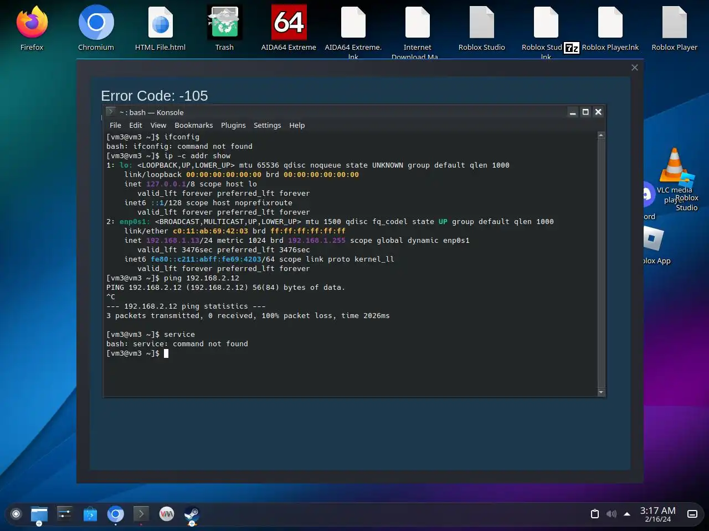Screen dimensions: 709x531
Task: Open the Settings menu in Konsole
Action: tap(268, 126)
